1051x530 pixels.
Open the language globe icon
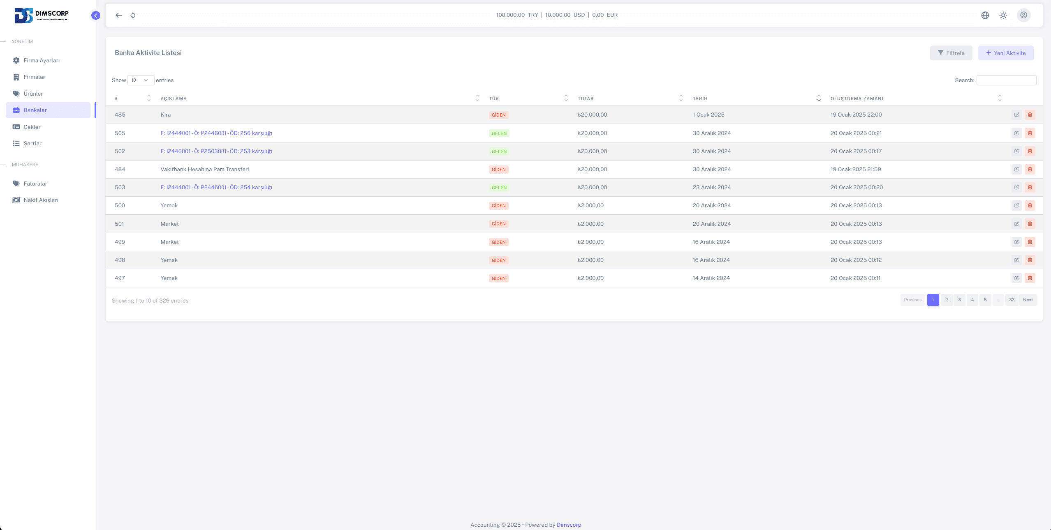pyautogui.click(x=985, y=15)
